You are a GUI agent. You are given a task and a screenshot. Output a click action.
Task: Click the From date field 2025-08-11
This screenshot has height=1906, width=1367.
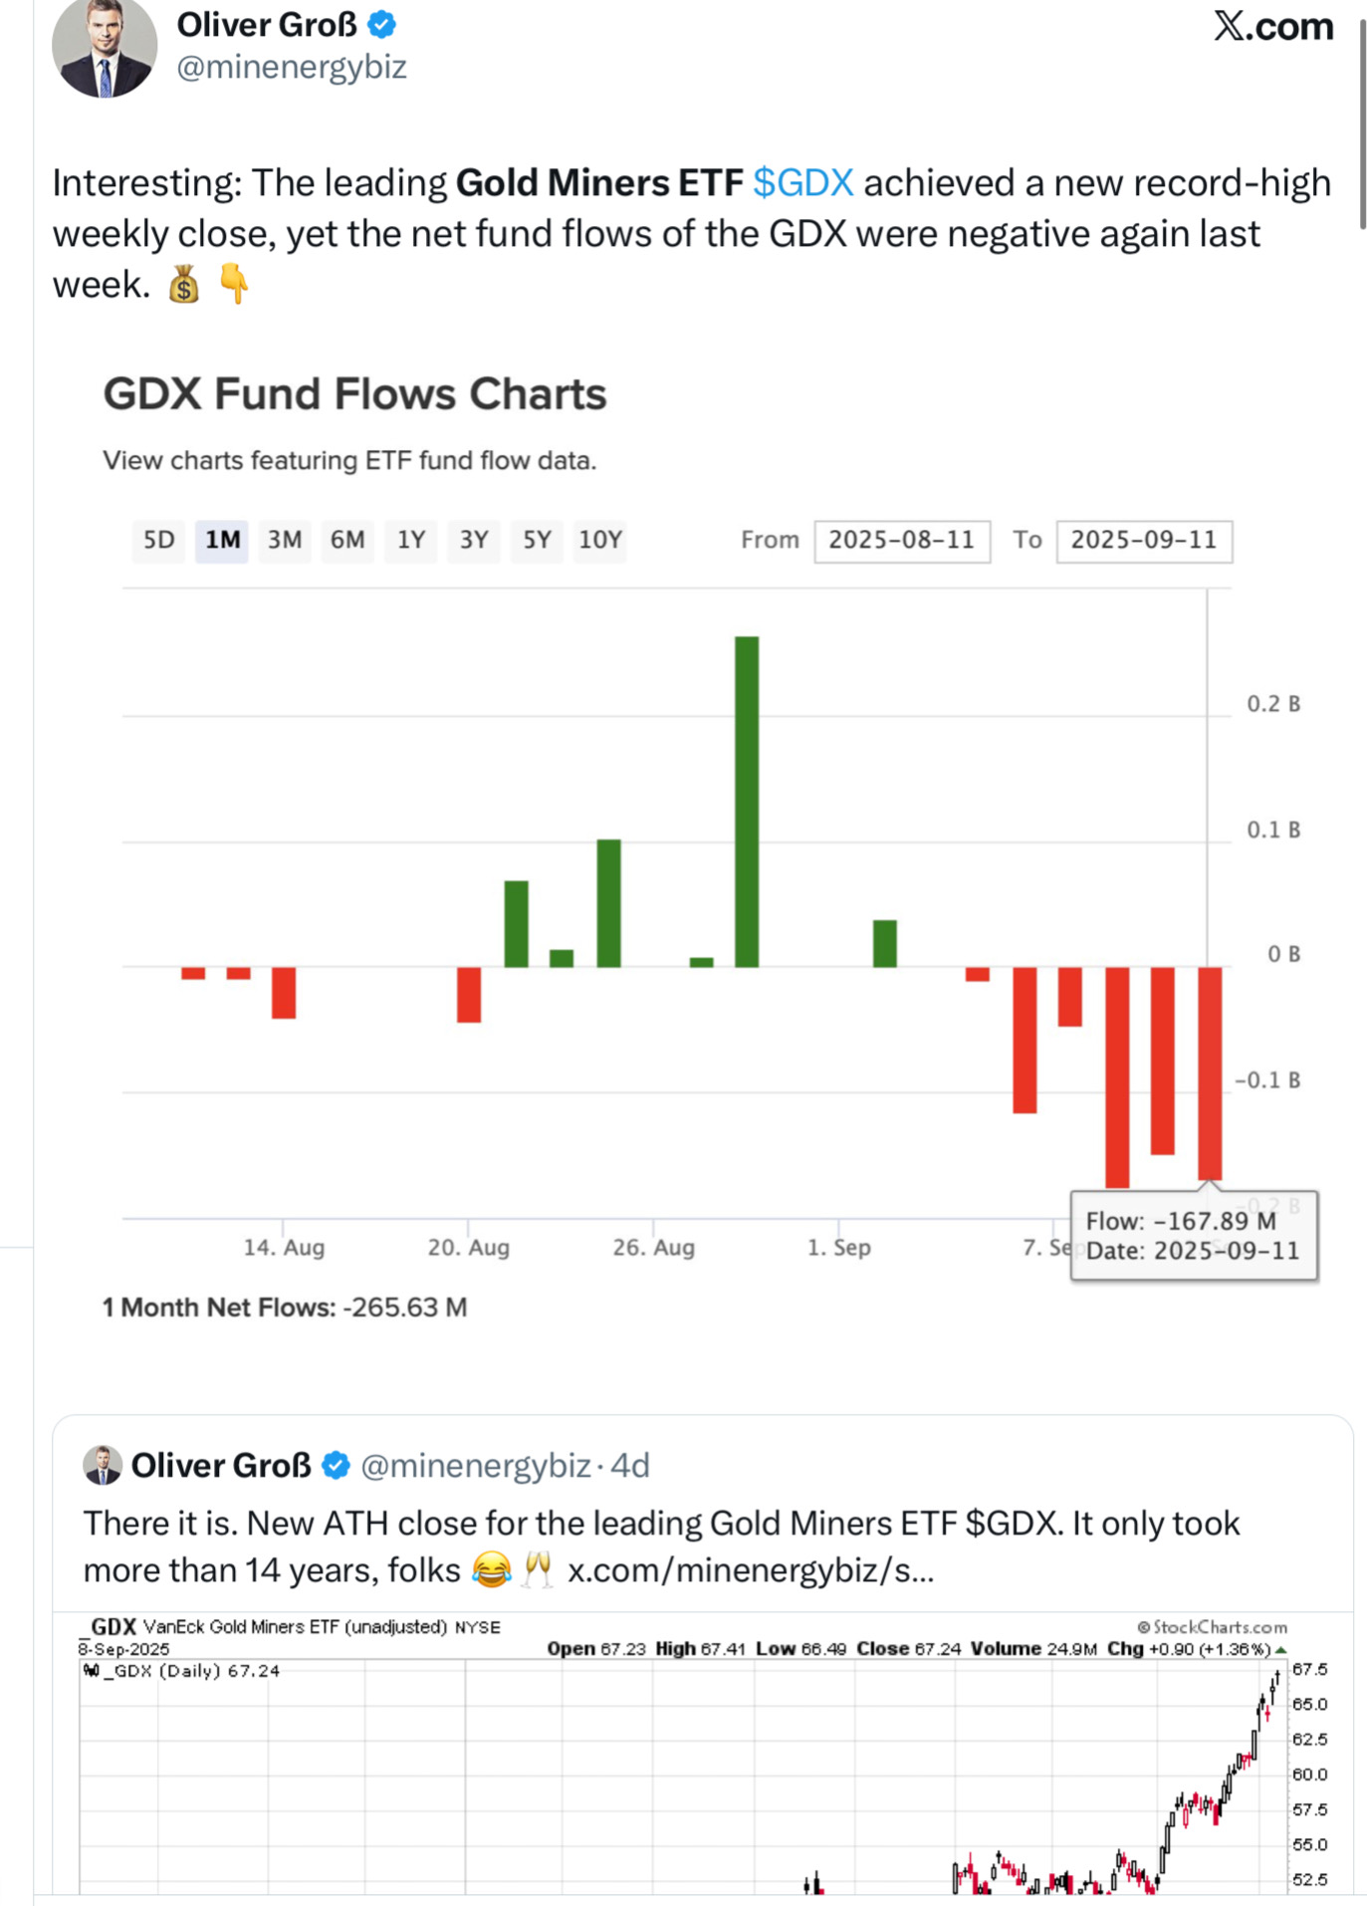coord(901,541)
